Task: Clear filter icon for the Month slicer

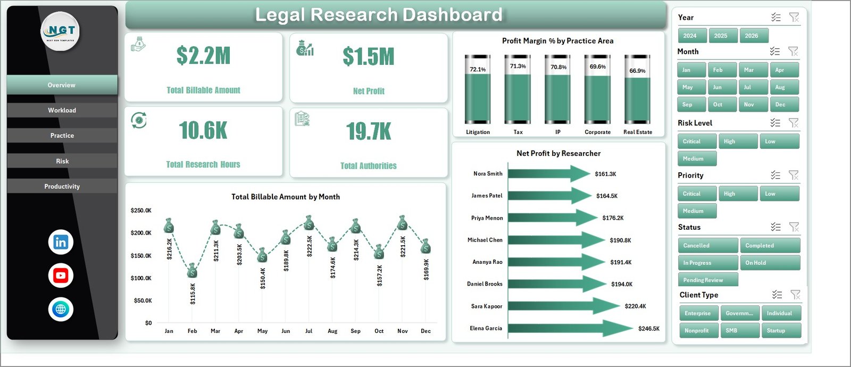Action: (x=793, y=52)
